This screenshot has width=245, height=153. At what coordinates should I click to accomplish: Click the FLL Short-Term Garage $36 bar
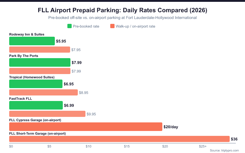[x=119, y=139]
